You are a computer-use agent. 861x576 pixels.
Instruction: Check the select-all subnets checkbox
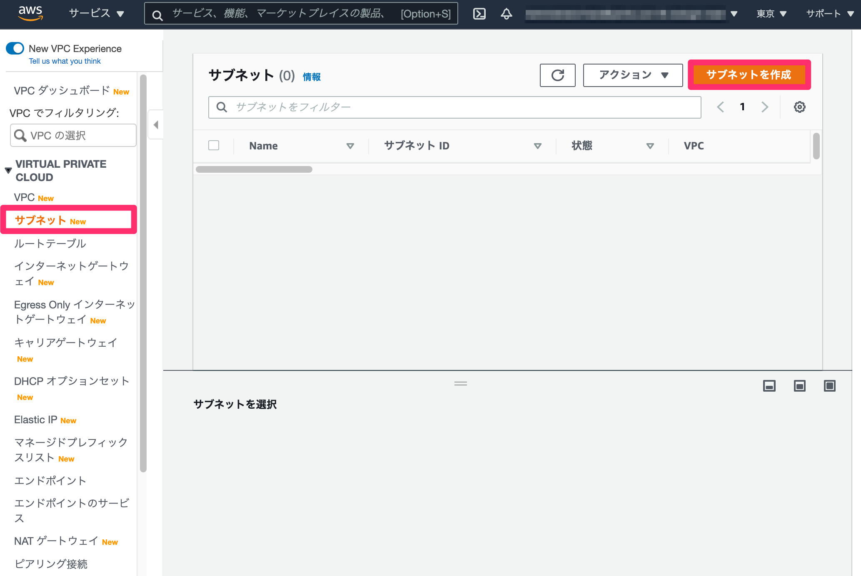pyautogui.click(x=214, y=145)
